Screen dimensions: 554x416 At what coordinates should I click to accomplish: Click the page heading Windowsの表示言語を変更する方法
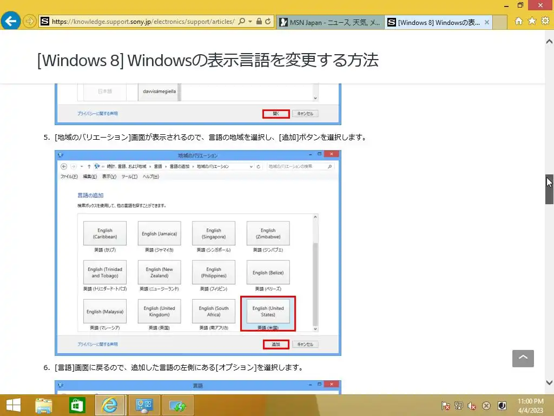[x=208, y=60]
